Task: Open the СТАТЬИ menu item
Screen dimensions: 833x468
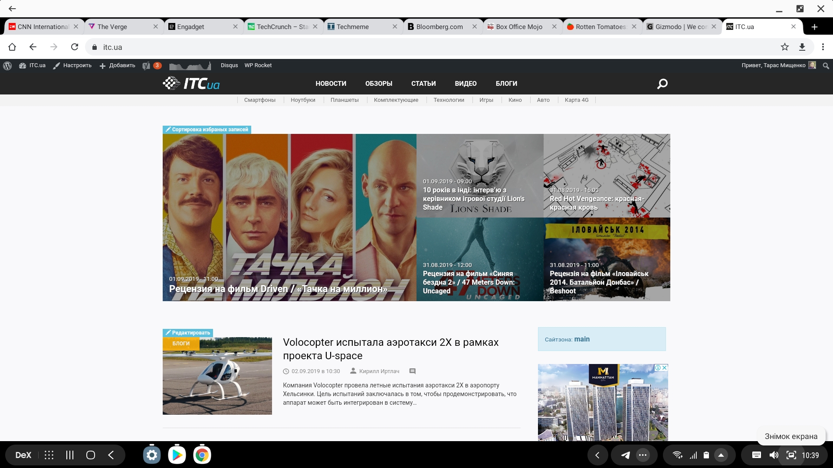Action: tap(423, 84)
